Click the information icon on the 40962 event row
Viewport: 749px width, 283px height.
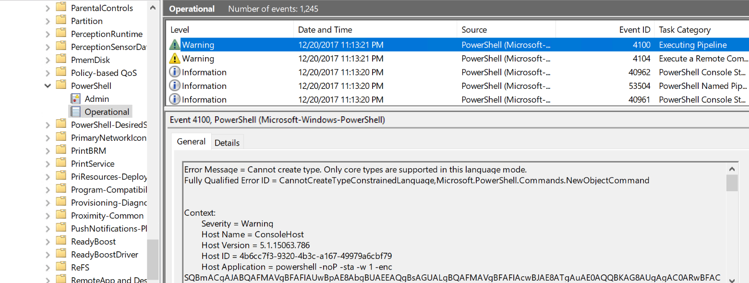tap(174, 72)
